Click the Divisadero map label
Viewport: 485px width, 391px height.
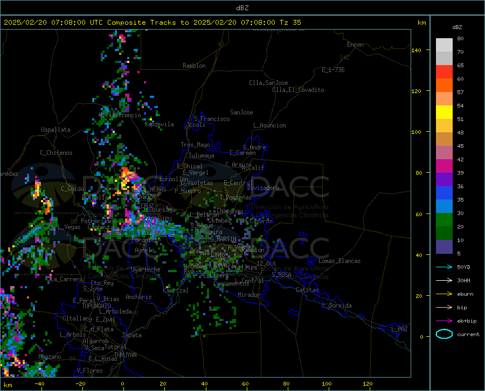click(263, 188)
